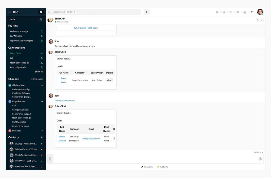Screen dimensions: 271x178
Task: Open Bravo West lead link
Action: tap(63, 80)
